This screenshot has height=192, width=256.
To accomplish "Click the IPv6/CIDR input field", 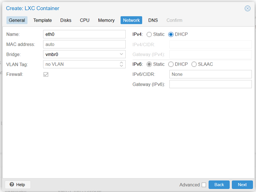I will tap(210, 74).
